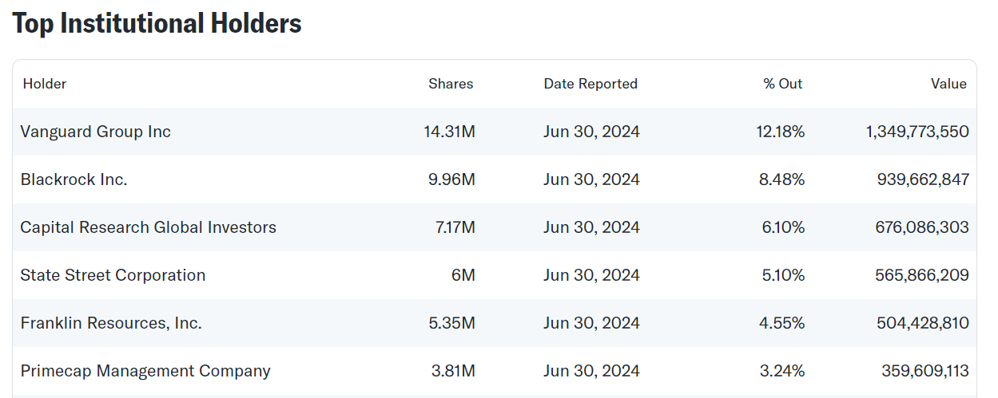
Task: Click the % Out column header
Action: [x=783, y=84]
